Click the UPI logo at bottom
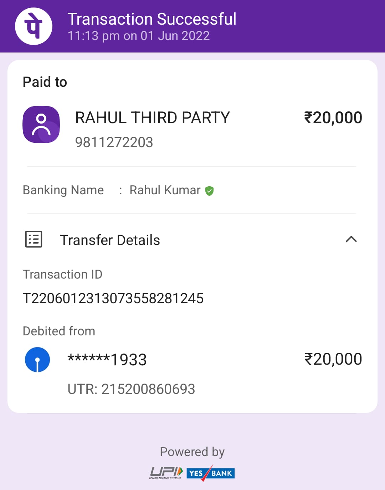Screen dimensions: 385x490 (166, 472)
